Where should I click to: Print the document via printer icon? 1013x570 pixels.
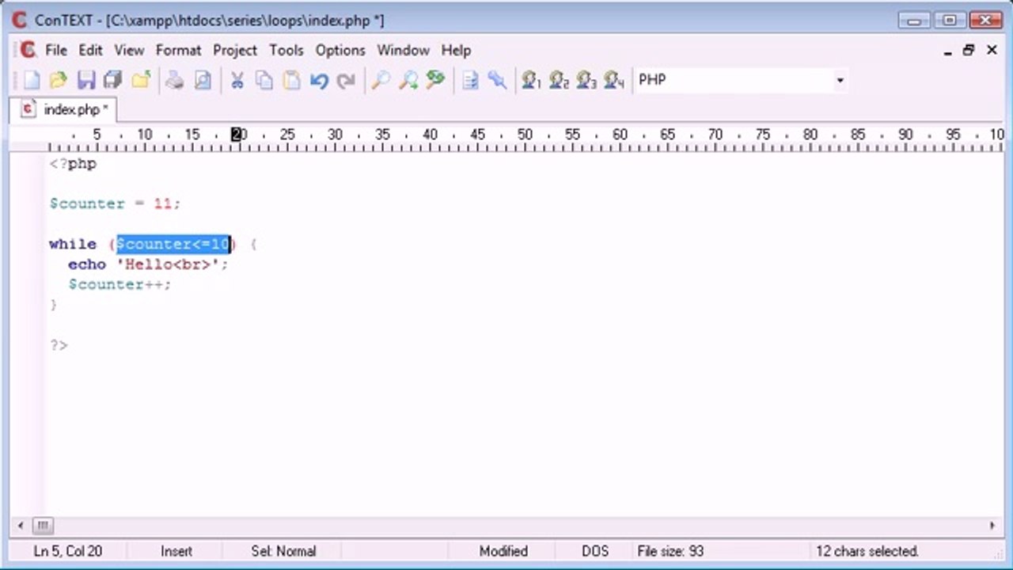175,80
